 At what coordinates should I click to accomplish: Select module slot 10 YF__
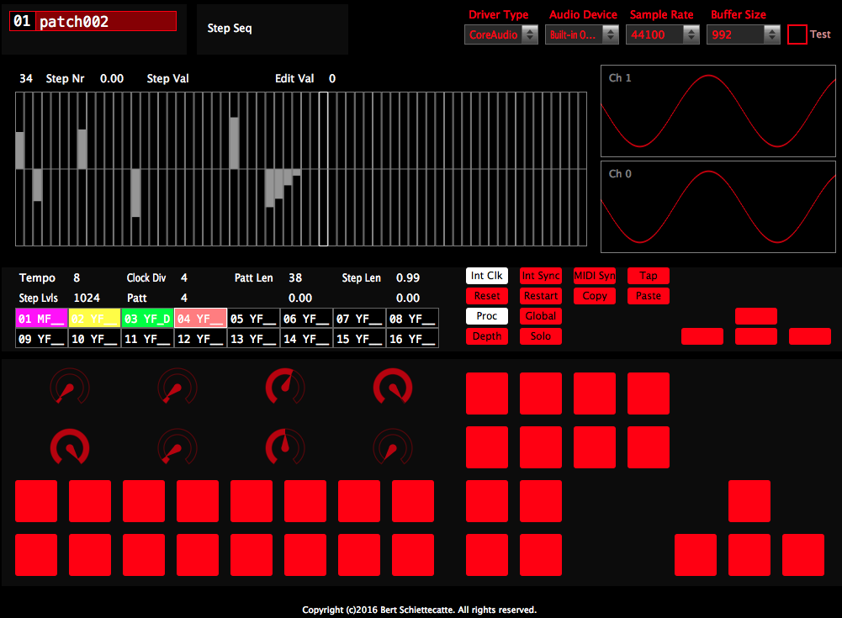[x=94, y=339]
